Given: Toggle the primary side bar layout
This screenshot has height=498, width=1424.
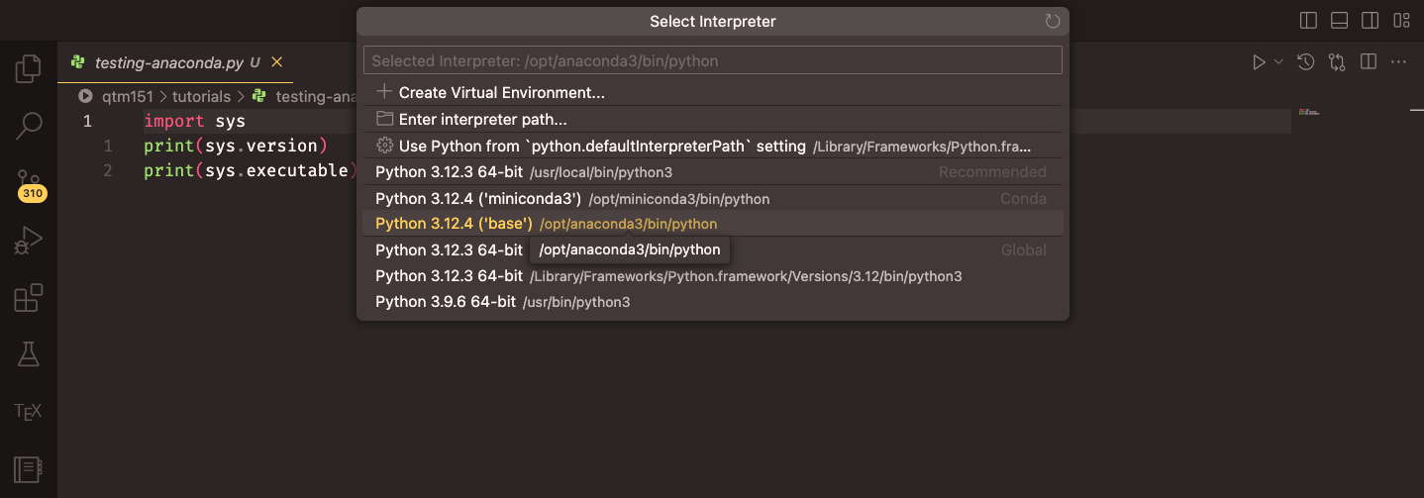Looking at the screenshot, I should pos(1308,21).
